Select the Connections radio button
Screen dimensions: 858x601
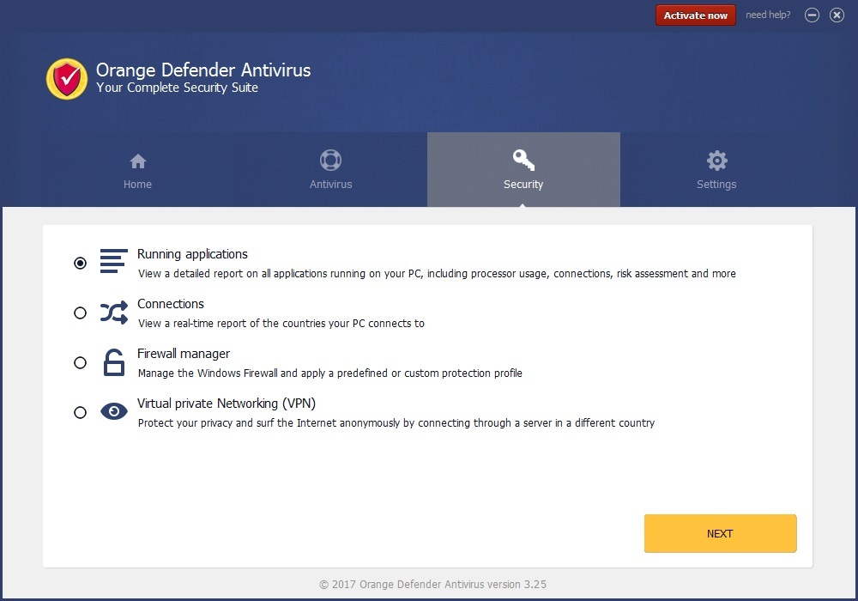pyautogui.click(x=80, y=313)
